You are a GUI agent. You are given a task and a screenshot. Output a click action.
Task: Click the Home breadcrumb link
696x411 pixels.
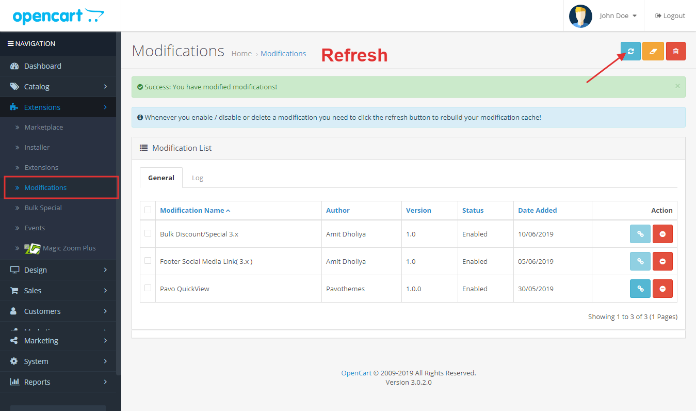tap(241, 54)
